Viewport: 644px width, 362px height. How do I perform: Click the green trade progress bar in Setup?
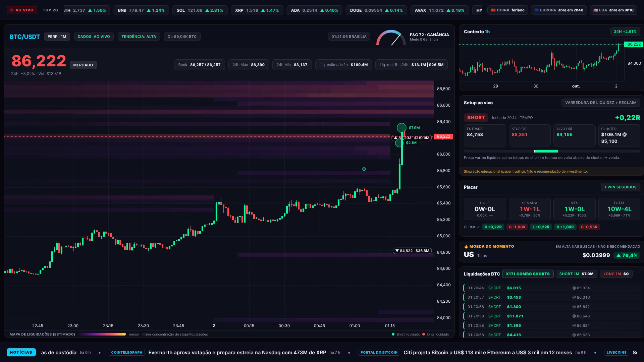coord(546,151)
